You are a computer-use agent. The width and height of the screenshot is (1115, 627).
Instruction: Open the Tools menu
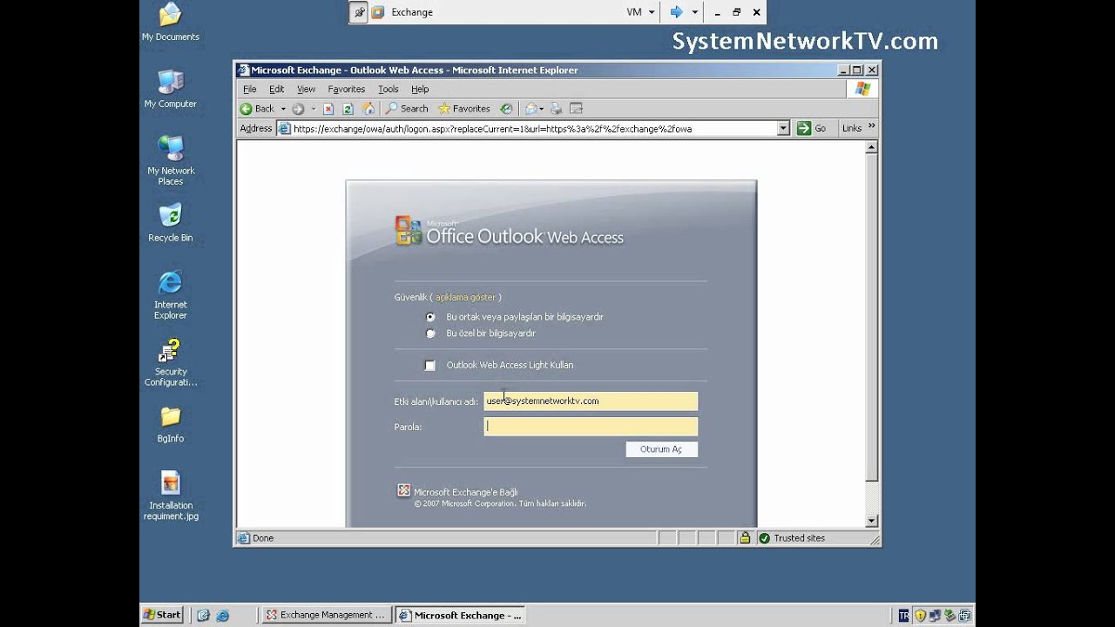pyautogui.click(x=389, y=90)
